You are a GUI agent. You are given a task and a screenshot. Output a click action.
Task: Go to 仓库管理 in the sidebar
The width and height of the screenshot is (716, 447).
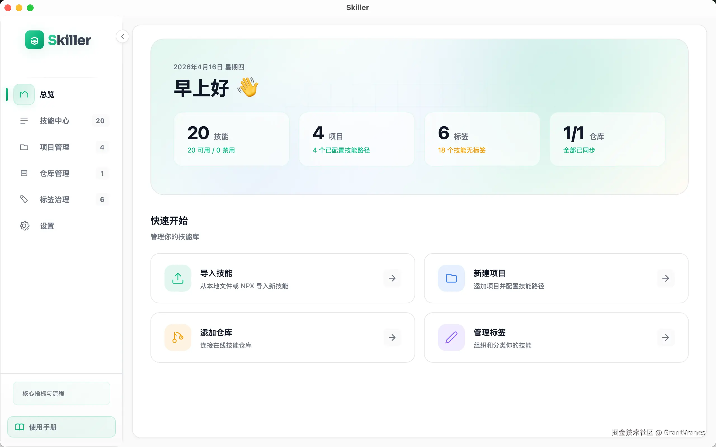coord(55,173)
